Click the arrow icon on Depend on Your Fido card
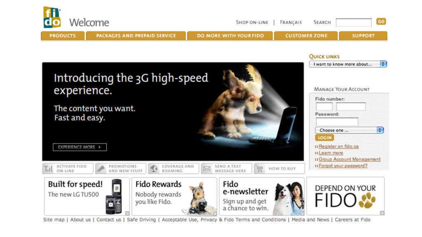The image size is (422, 237). (x=382, y=213)
